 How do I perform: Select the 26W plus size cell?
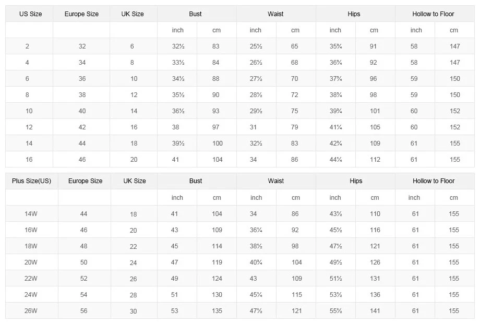click(x=31, y=311)
